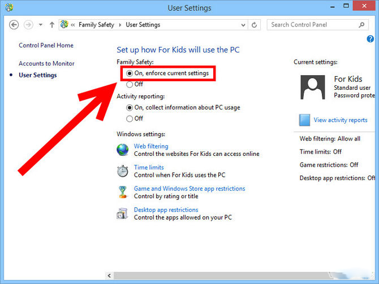Open Control Panel Home

pos(46,45)
